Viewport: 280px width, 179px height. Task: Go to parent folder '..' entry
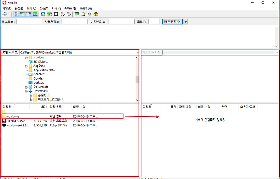click(x=5, y=112)
